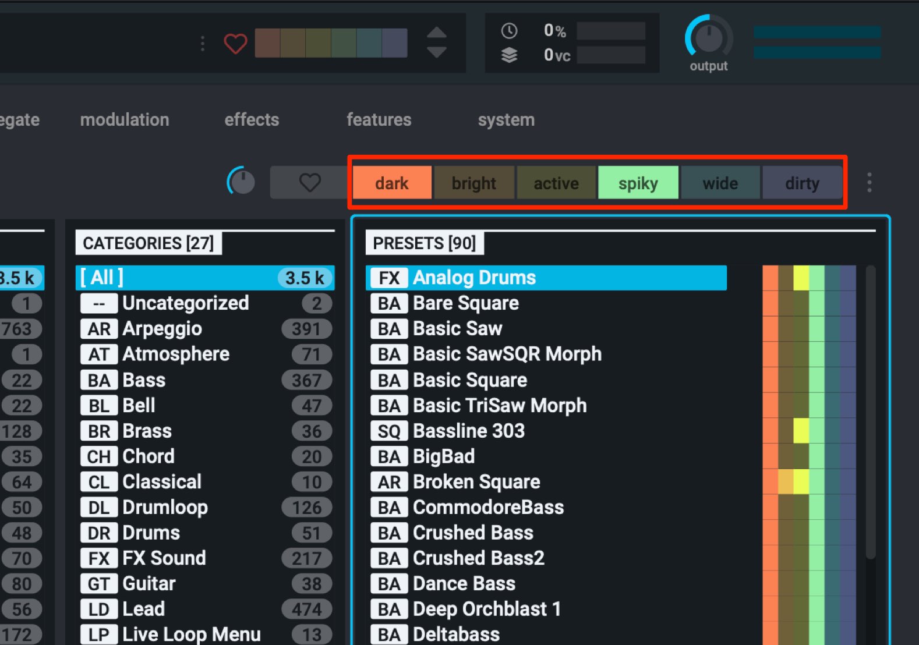Load the Deep Orchblast 1 preset

click(546, 609)
